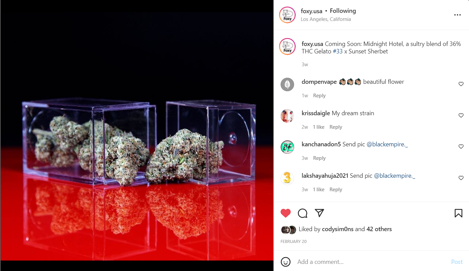Click Following next to foxy.usa
469x271 pixels.
[x=343, y=11]
